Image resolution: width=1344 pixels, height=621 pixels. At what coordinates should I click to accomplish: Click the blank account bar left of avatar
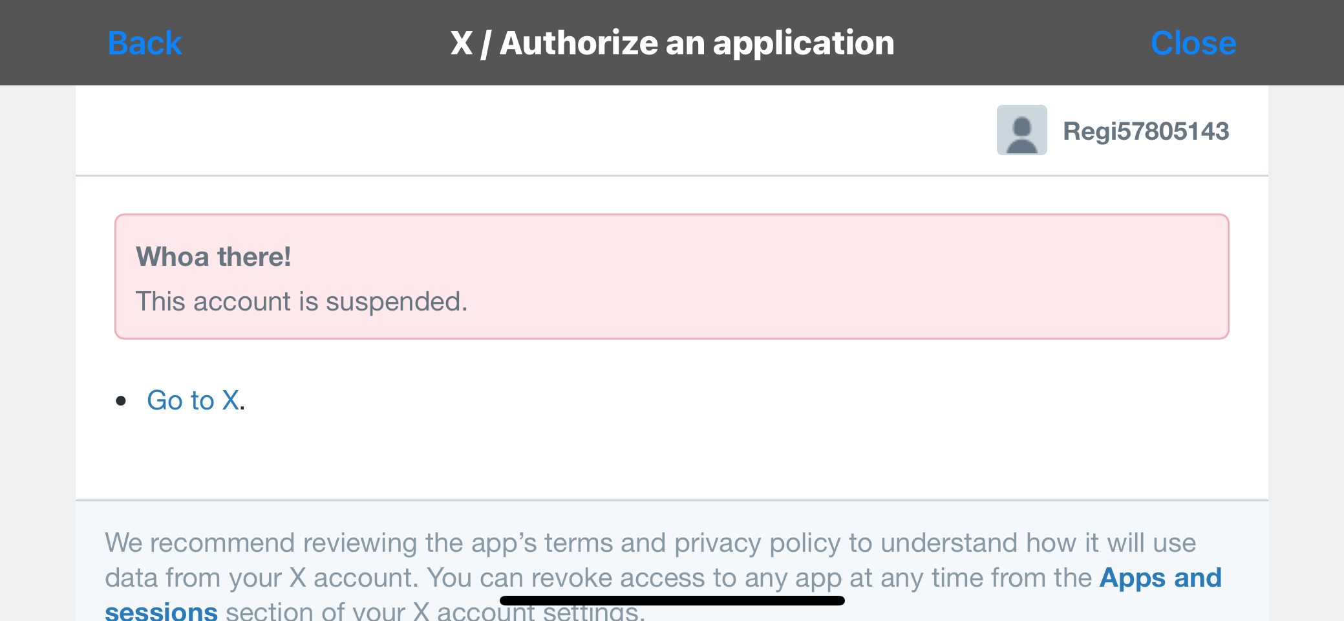coord(535,130)
